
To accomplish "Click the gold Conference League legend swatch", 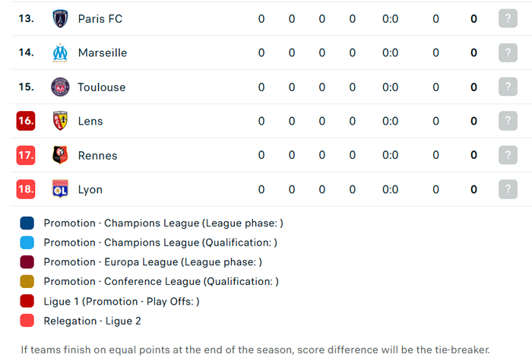I will (27, 282).
